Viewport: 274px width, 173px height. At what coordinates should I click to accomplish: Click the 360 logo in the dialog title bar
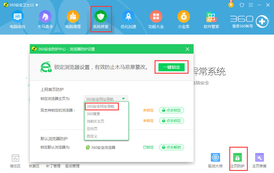(x=34, y=49)
